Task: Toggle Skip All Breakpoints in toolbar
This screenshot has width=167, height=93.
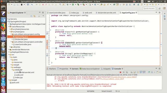Action: 32,5
